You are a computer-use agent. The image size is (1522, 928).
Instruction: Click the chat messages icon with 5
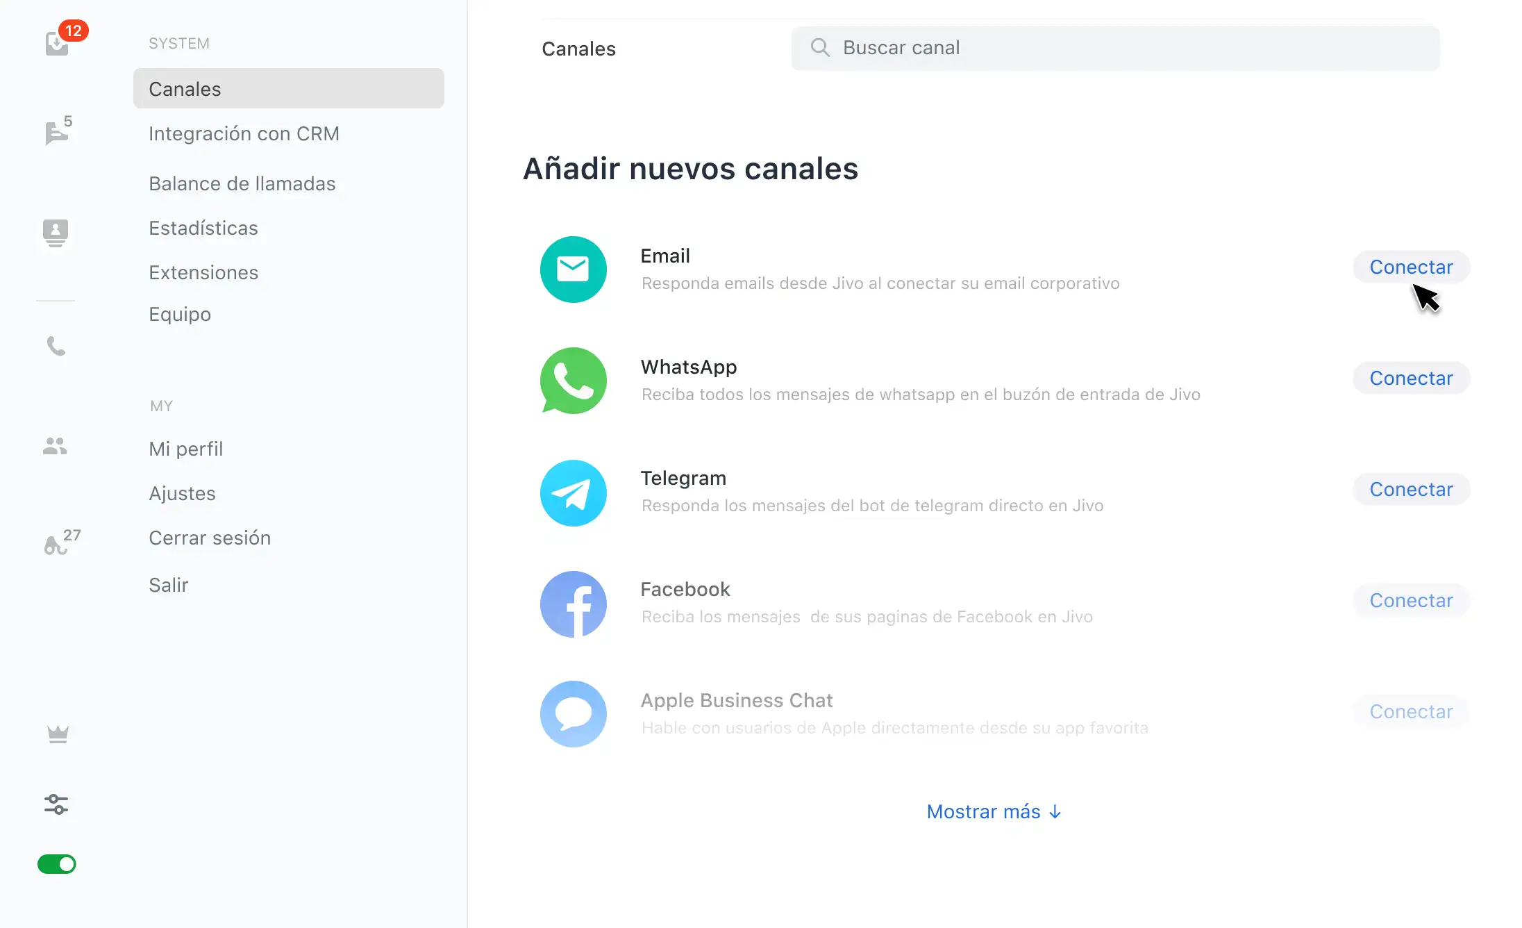click(x=56, y=132)
